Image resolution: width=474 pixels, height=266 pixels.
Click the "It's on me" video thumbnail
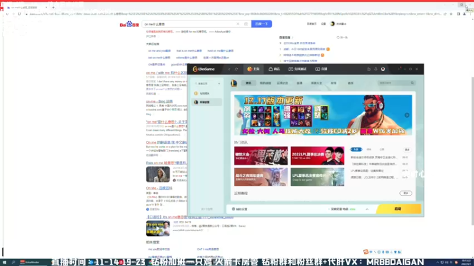[x=158, y=228]
